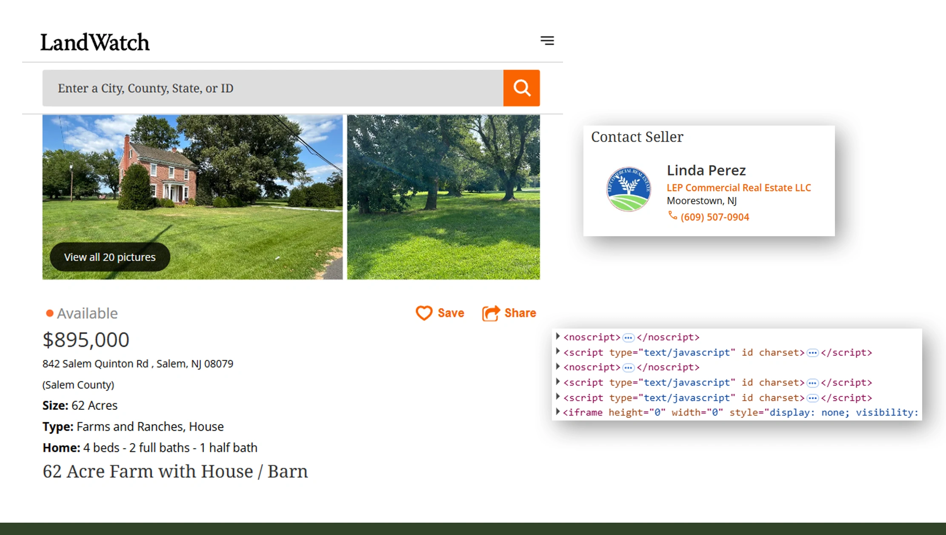Expand the first noscript element node
This screenshot has width=946, height=535.
558,337
